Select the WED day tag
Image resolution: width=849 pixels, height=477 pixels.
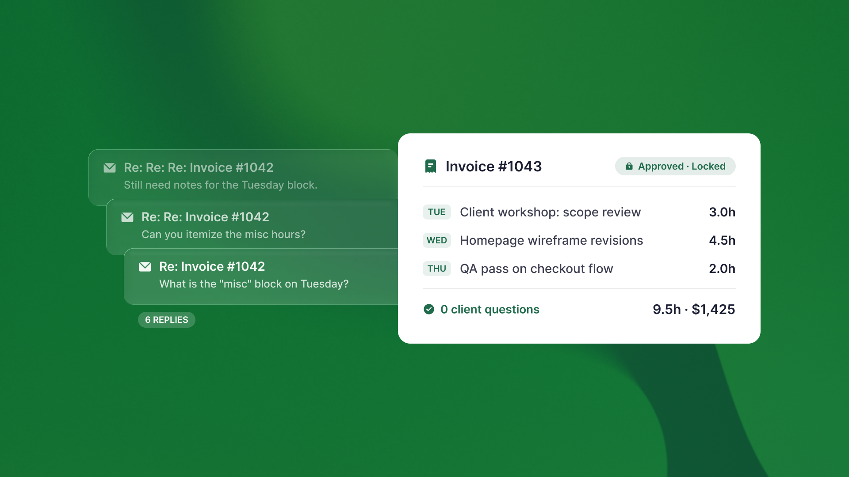(437, 240)
